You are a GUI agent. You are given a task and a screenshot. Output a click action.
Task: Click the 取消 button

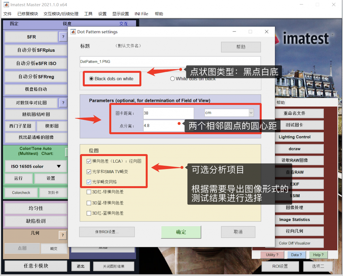coord(238,232)
